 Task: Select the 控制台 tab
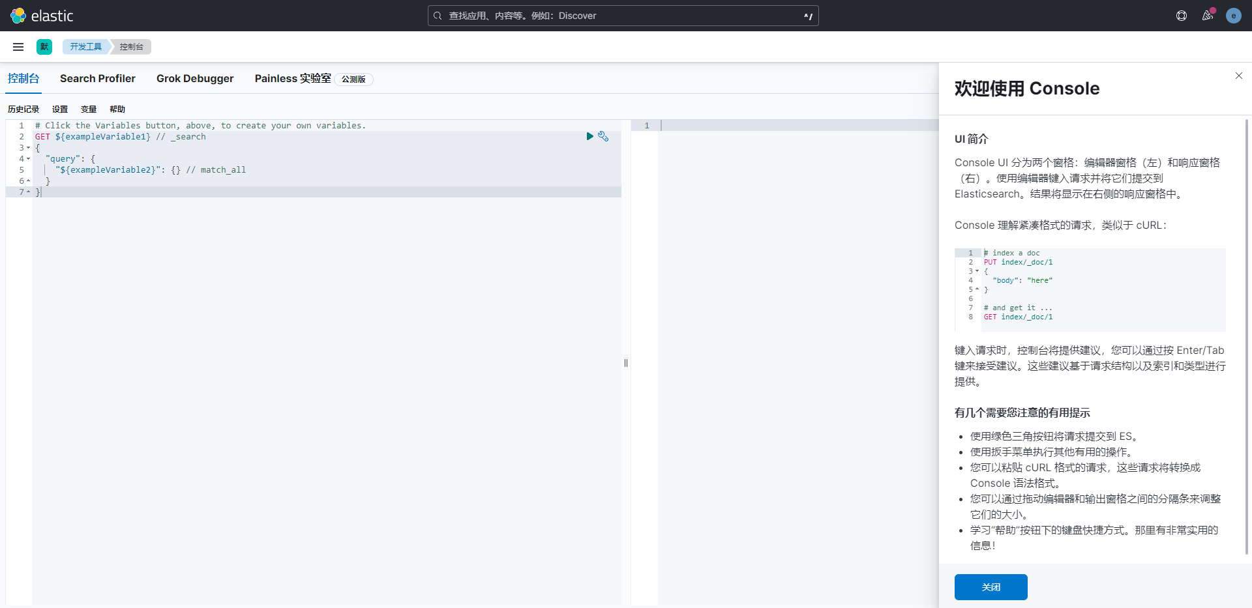23,78
